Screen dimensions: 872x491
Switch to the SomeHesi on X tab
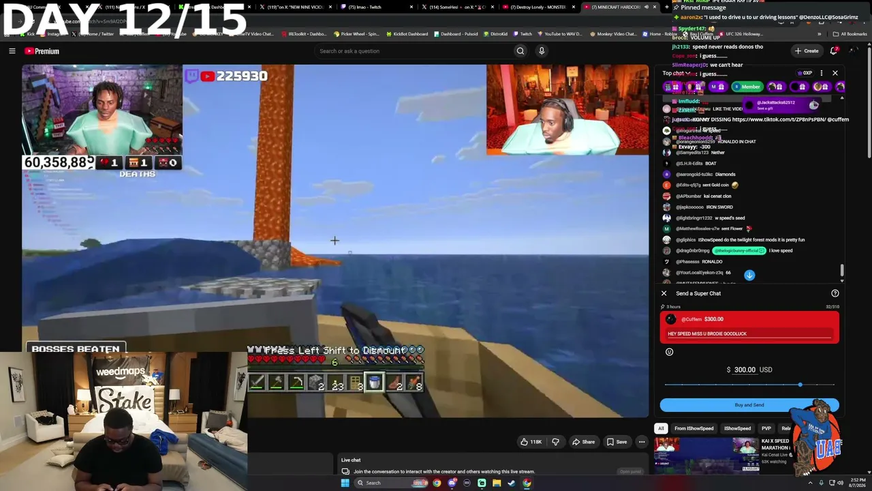(458, 7)
